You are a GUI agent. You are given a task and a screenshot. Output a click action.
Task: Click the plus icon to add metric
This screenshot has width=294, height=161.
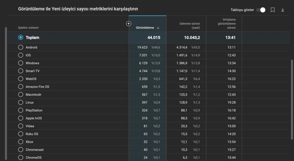[x=129, y=24]
